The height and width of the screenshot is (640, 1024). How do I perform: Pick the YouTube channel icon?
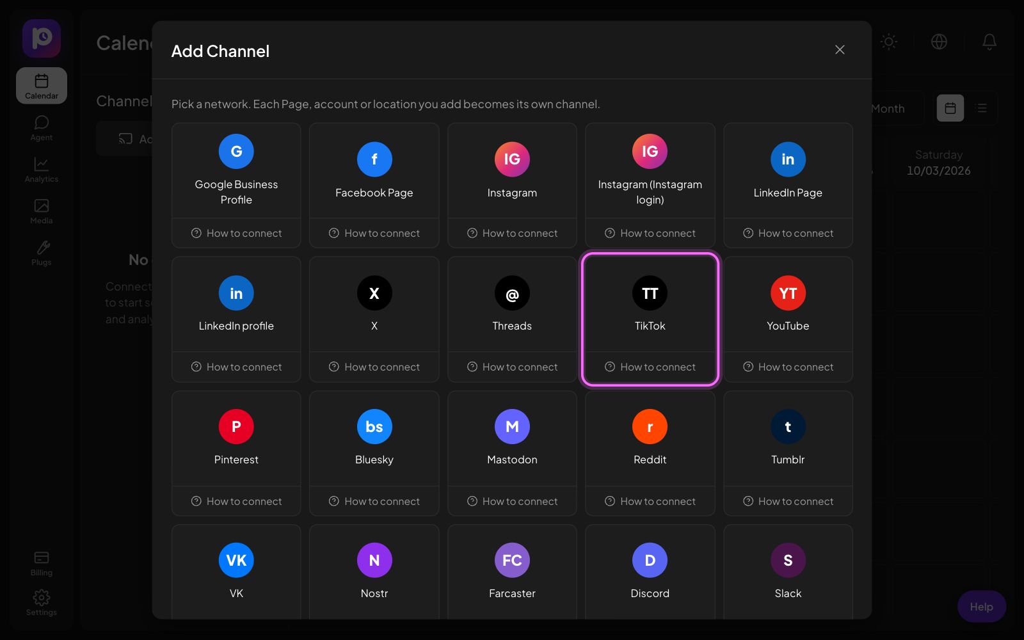click(788, 293)
